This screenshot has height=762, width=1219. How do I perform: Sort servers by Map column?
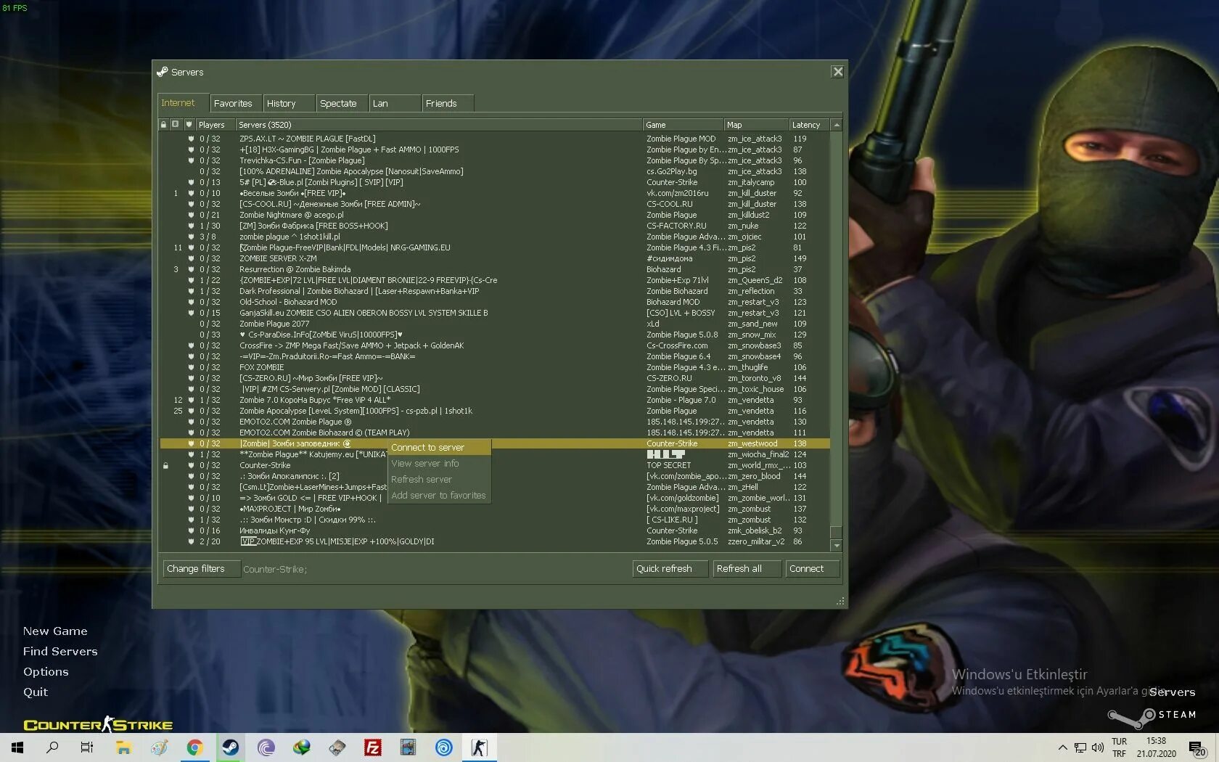pos(756,125)
